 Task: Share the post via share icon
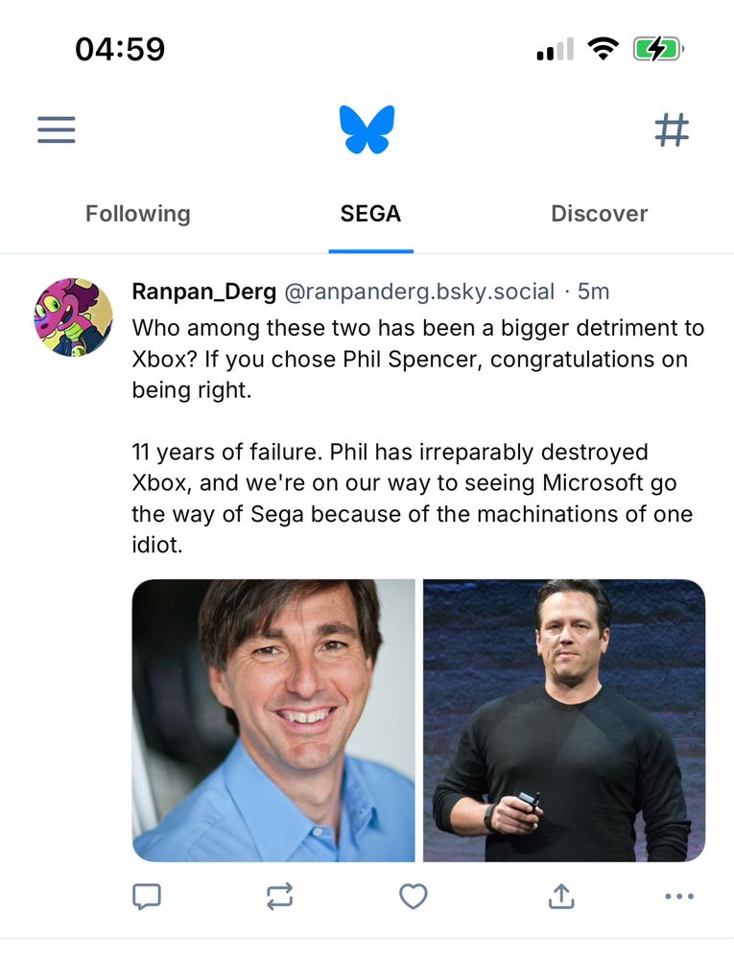point(561,897)
